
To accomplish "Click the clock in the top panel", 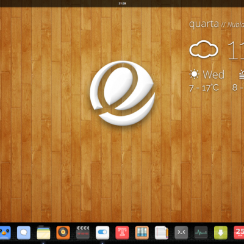I will click(x=123, y=4).
